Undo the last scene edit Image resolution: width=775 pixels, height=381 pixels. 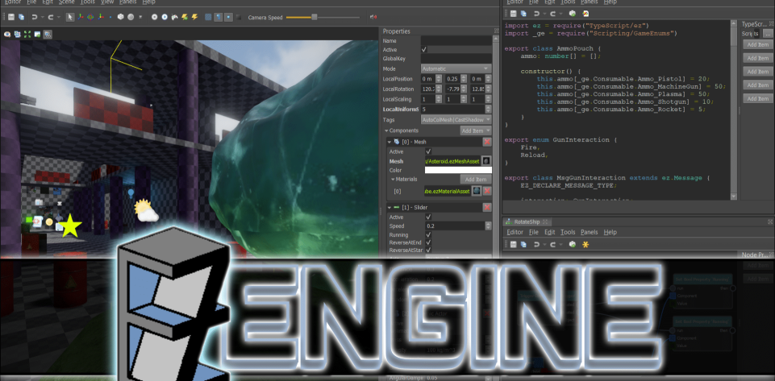[35, 17]
